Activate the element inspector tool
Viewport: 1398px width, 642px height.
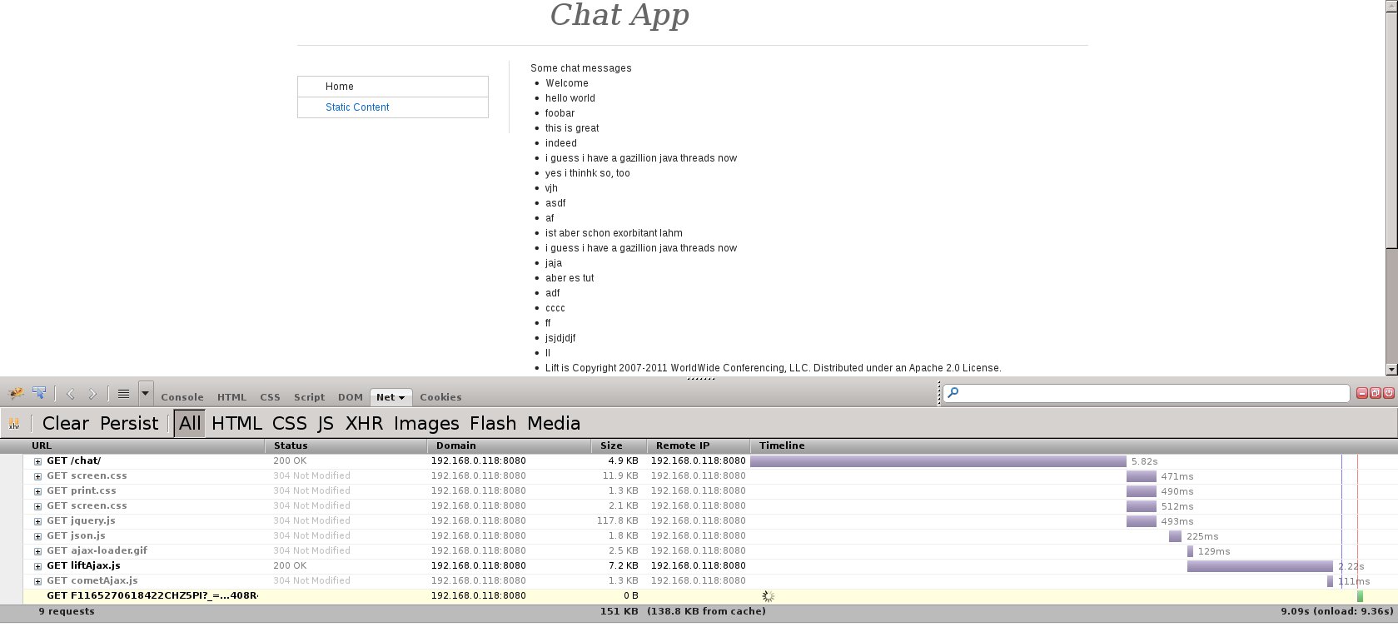coord(39,394)
